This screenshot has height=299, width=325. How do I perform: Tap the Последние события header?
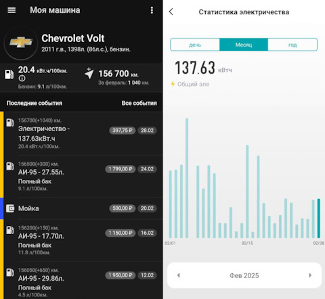pyautogui.click(x=35, y=103)
